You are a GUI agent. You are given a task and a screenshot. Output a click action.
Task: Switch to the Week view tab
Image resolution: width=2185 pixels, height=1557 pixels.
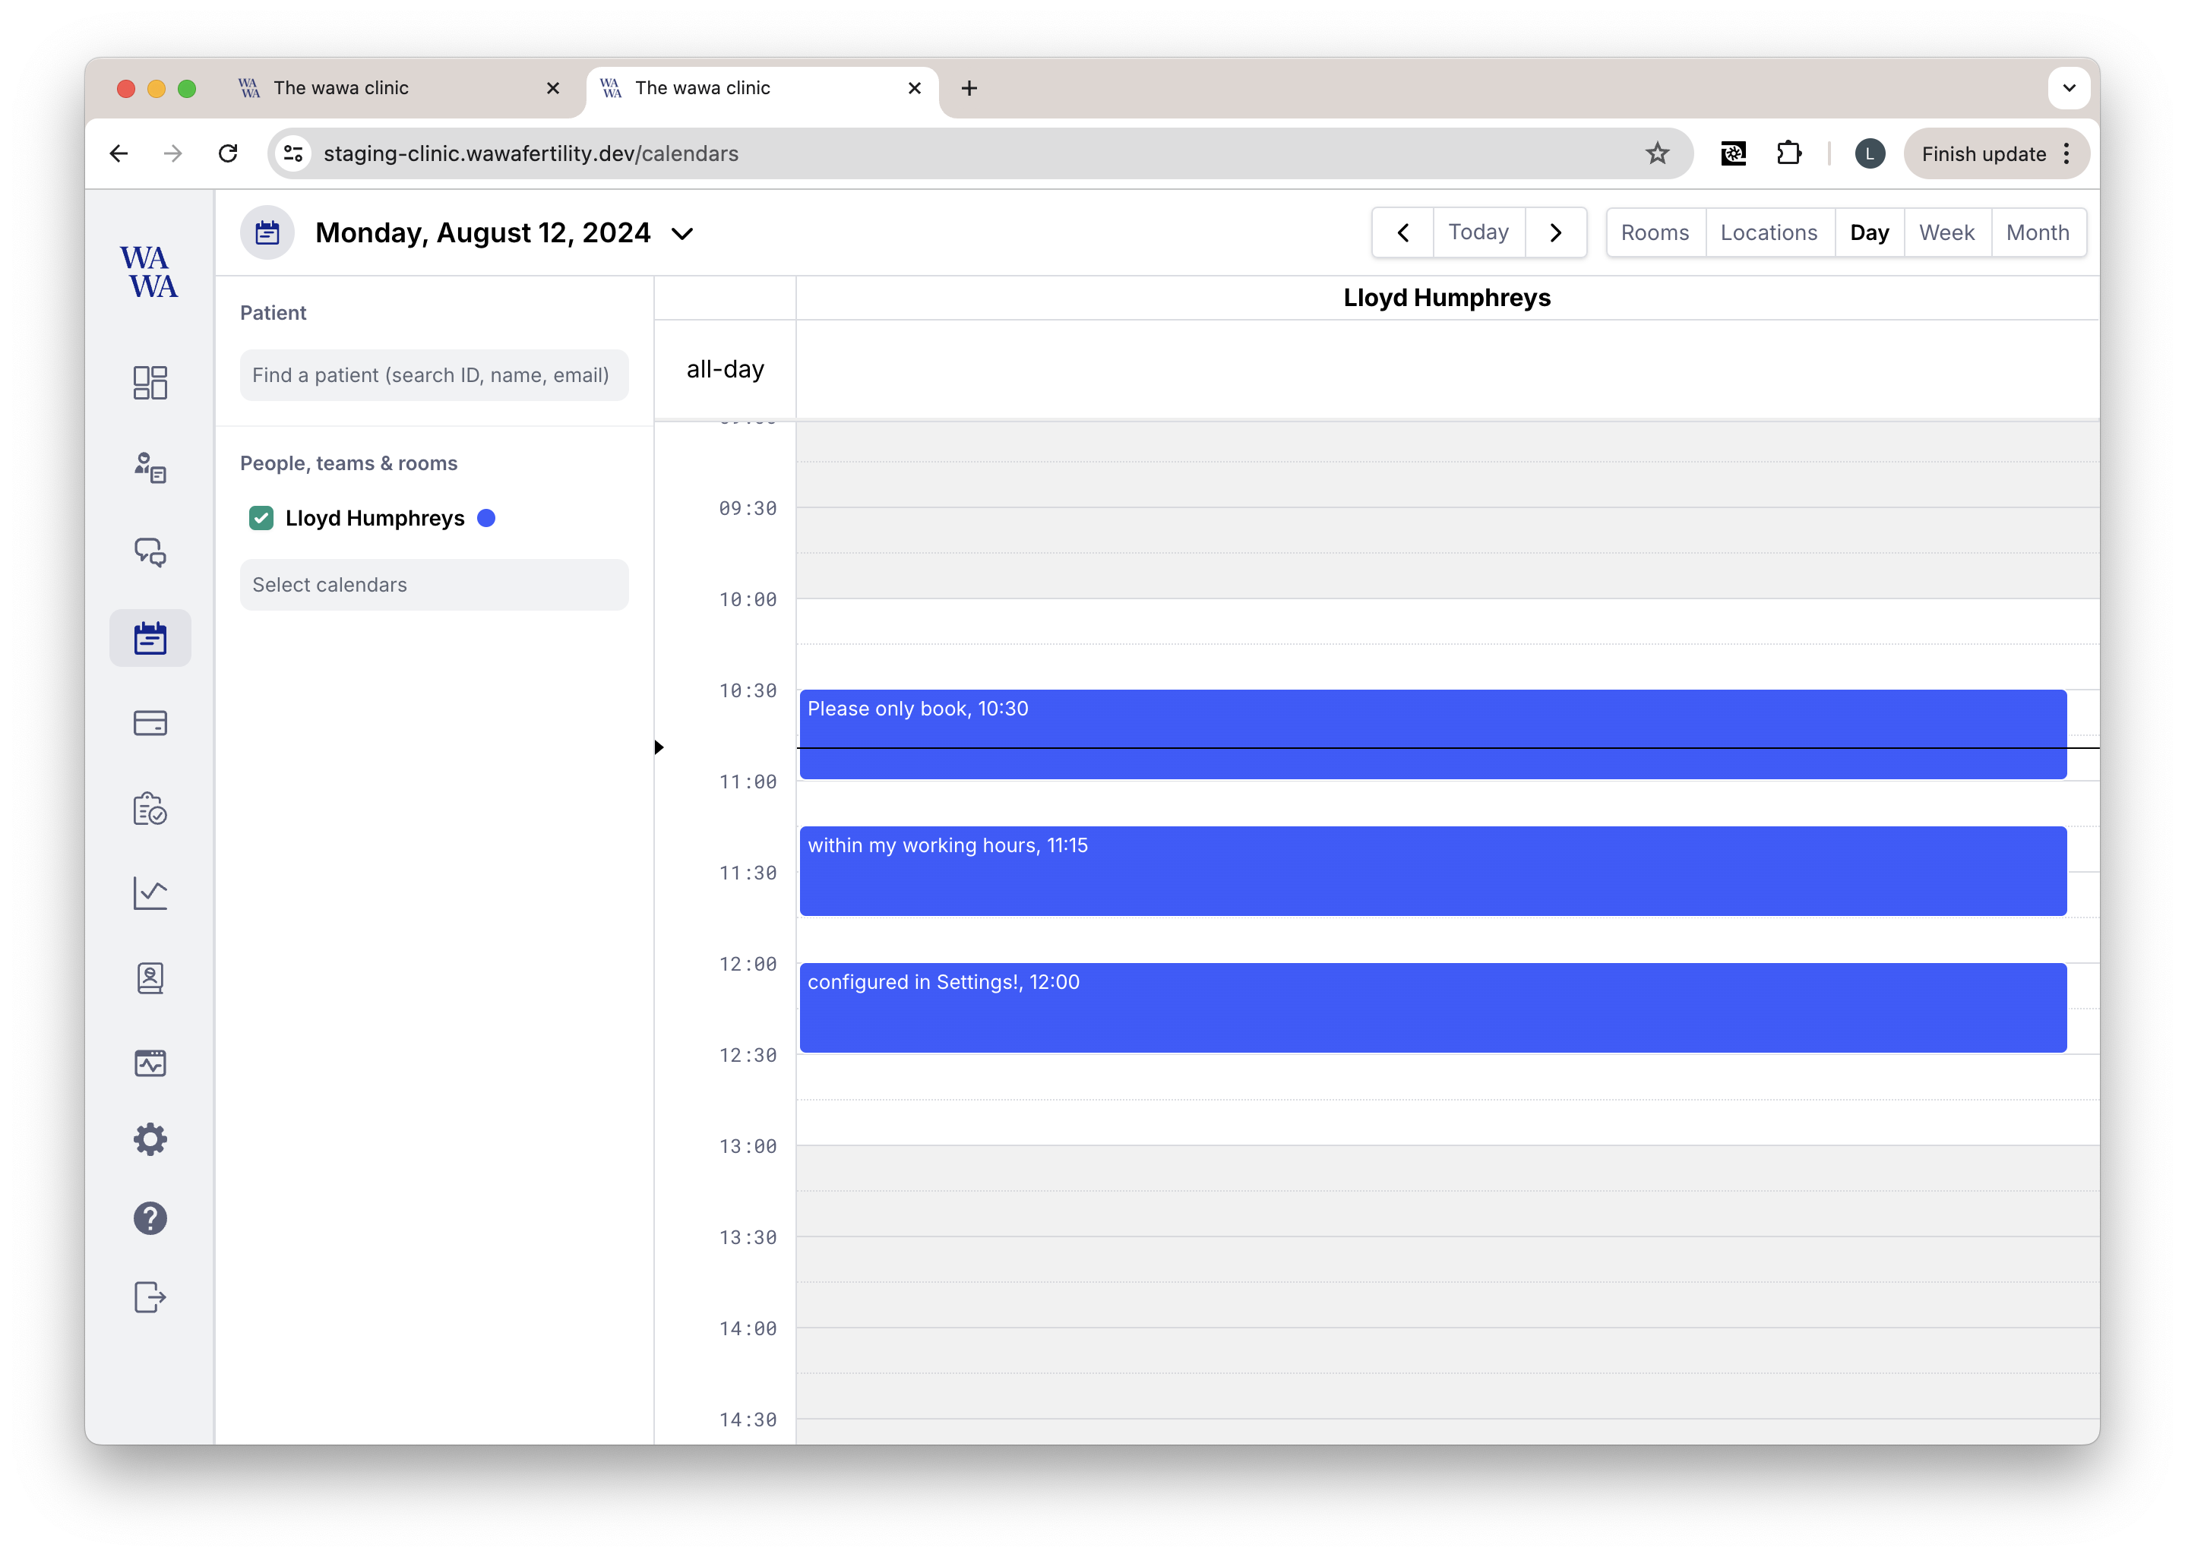tap(1946, 233)
